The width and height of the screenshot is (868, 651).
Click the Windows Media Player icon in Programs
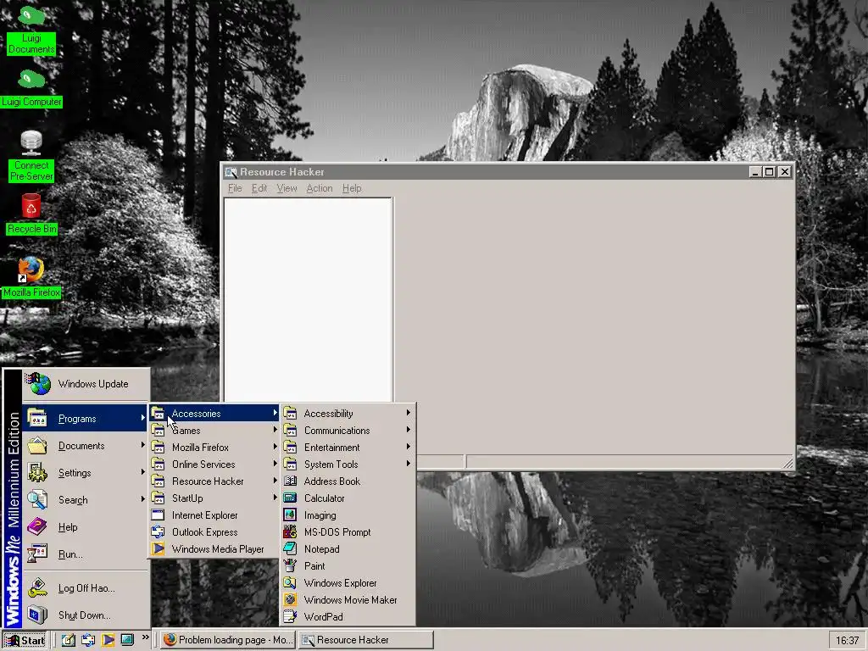coord(158,549)
